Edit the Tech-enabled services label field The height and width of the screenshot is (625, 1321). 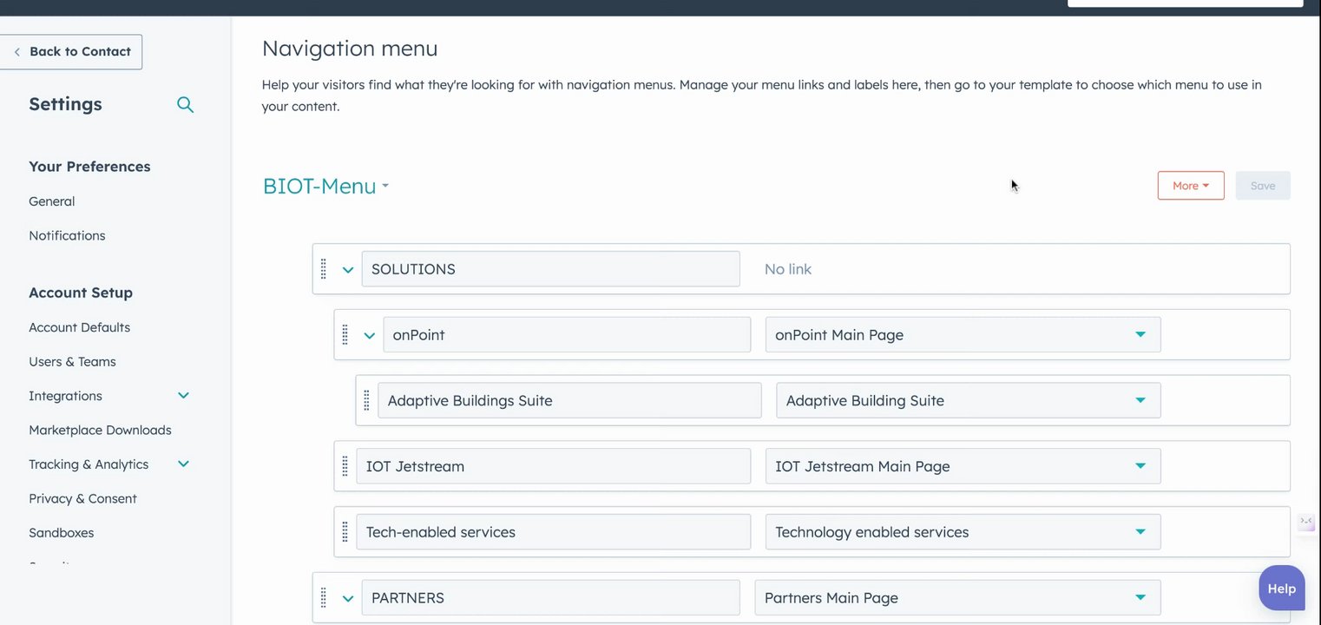[554, 532]
